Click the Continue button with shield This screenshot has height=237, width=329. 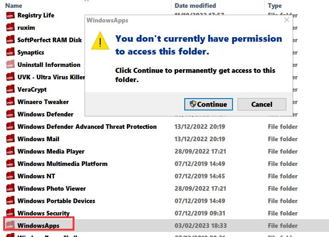pos(208,104)
